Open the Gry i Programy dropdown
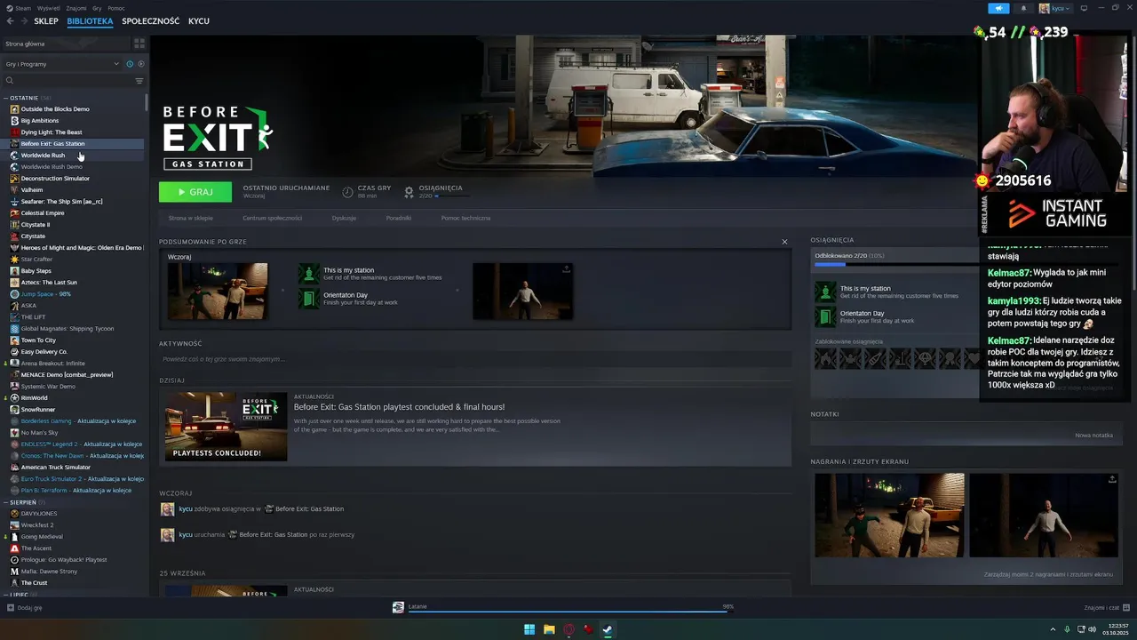 pos(62,64)
